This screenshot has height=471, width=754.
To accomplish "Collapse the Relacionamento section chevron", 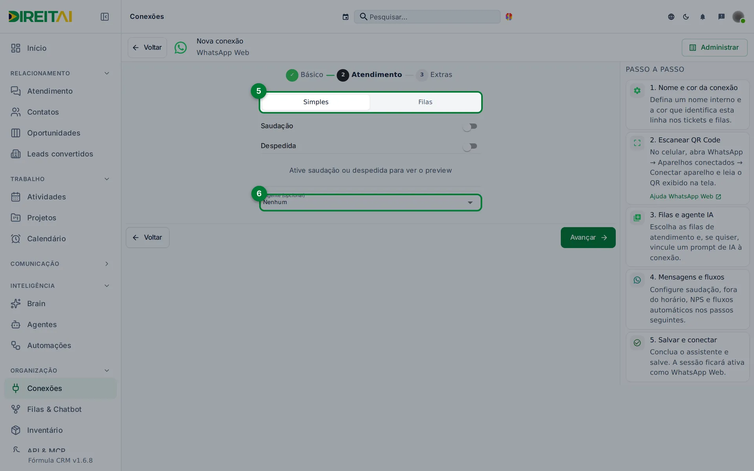I will 107,73.
